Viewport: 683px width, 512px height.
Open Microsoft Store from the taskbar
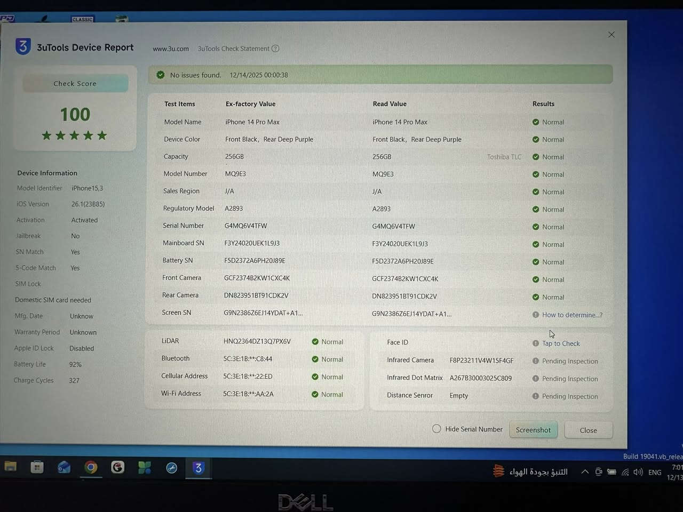pos(37,468)
